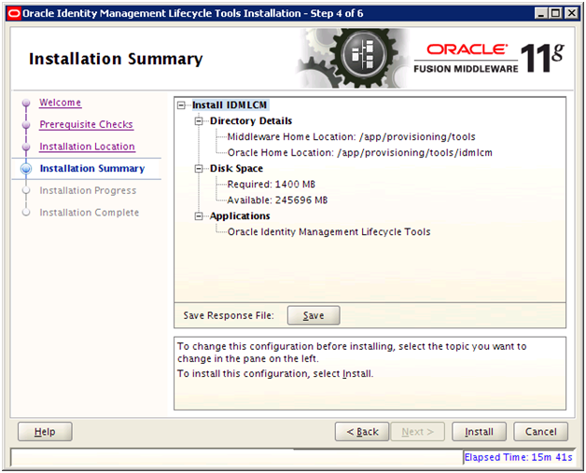Click the Save Response File label
Image resolution: width=586 pixels, height=473 pixels.
point(229,315)
